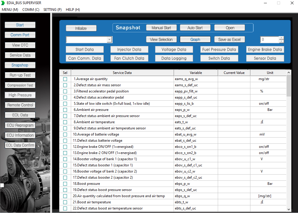The height and width of the screenshot is (213, 298).
Task: Check 22.Defect status boost air temperature sensor
Action: (65, 208)
